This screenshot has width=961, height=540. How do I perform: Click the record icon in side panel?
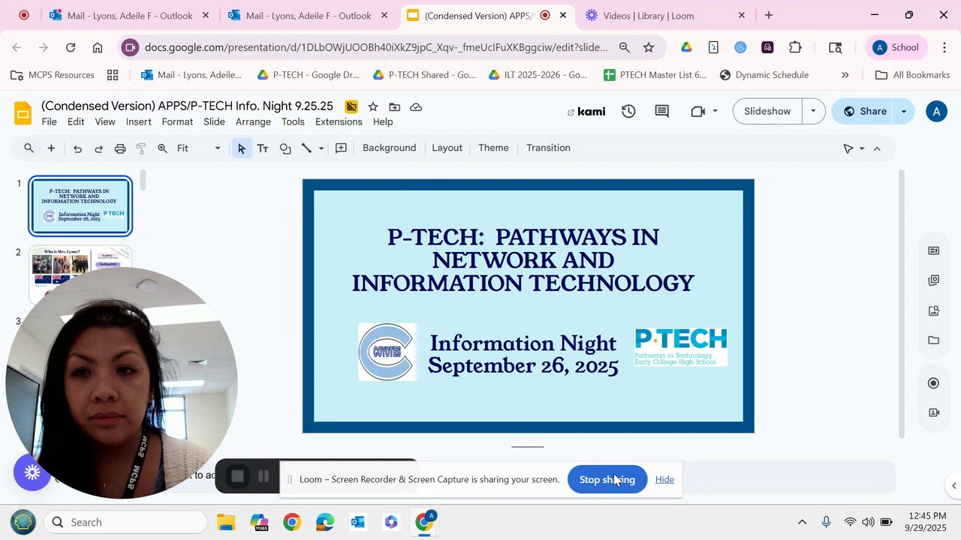tap(933, 383)
